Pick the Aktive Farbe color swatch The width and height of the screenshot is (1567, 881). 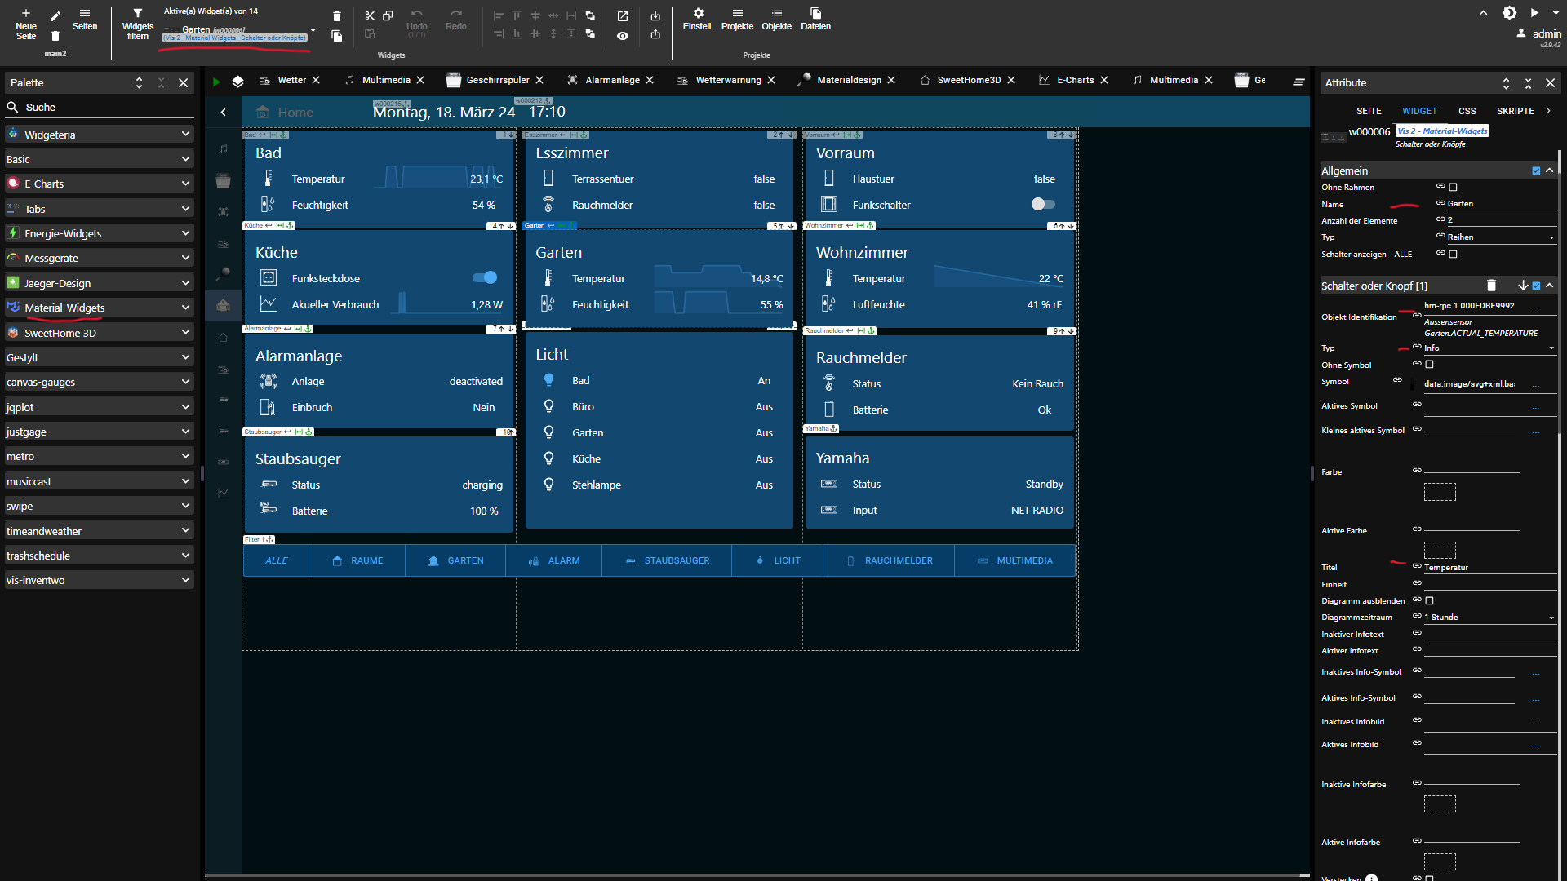[1440, 550]
